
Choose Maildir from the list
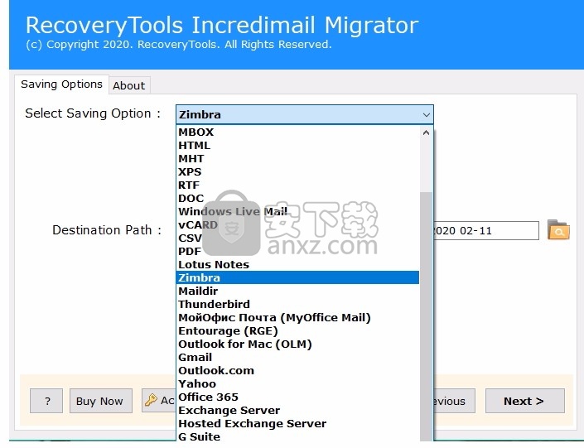pos(297,291)
